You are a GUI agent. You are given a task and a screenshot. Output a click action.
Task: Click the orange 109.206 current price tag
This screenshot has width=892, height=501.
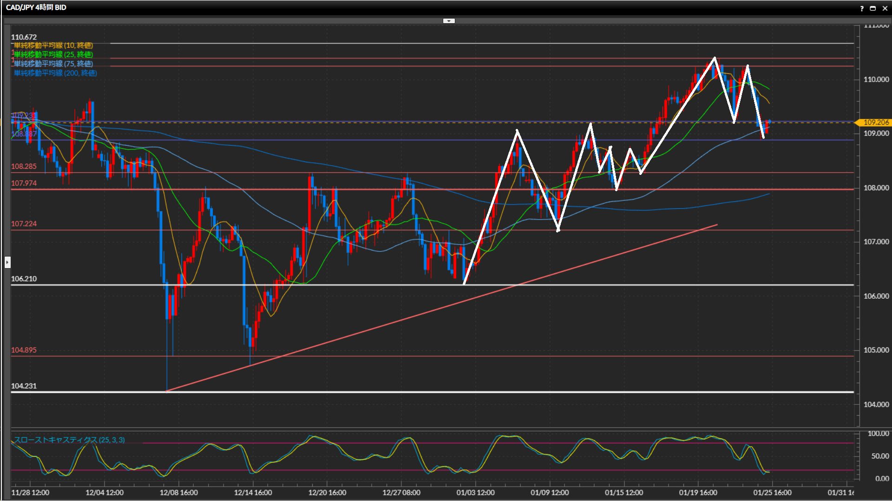[875, 122]
